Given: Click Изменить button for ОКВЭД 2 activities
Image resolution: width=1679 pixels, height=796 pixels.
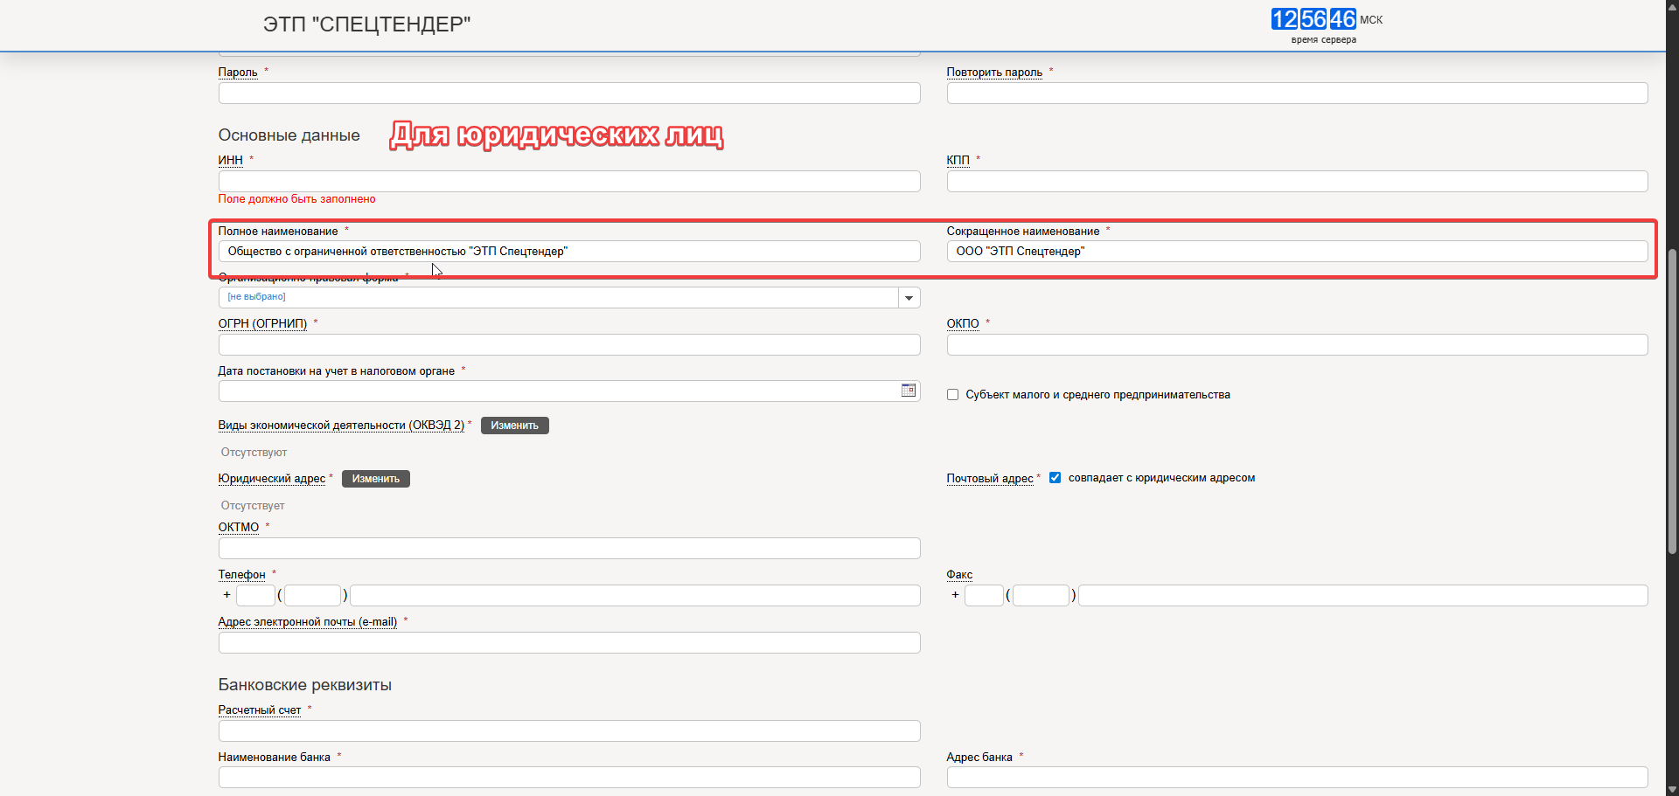Looking at the screenshot, I should tap(514, 426).
